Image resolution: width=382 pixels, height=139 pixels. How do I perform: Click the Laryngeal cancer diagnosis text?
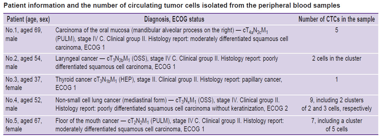(167, 63)
